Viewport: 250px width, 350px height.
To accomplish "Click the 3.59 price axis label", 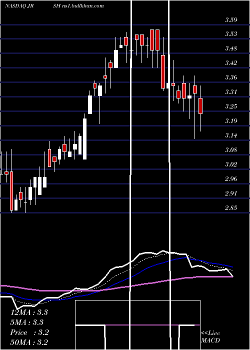I will click(231, 20).
